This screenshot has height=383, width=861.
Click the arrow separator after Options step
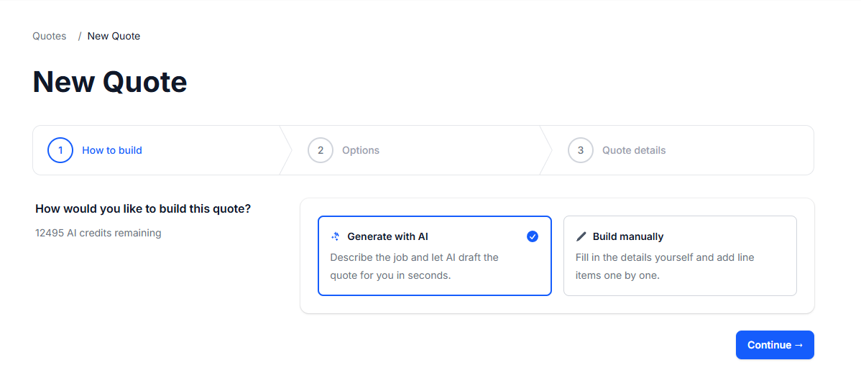[546, 150]
